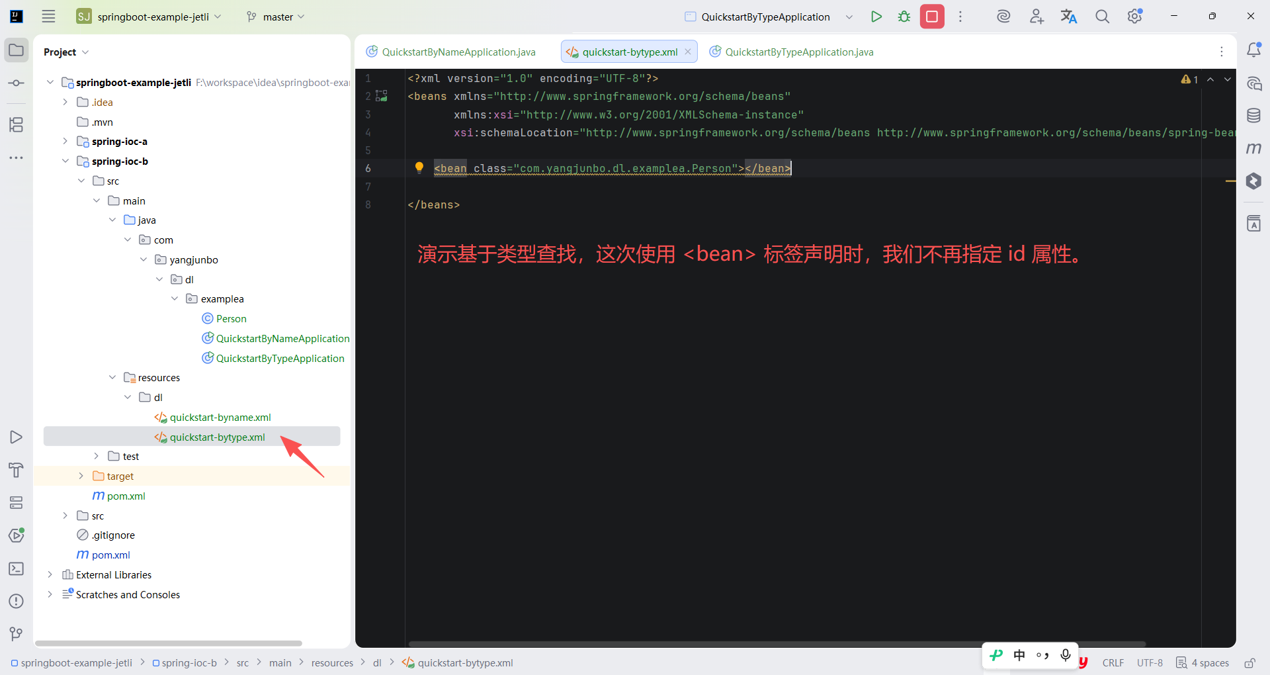Screen dimensions: 1270x675
Task: Expand the spring-ioc-a module
Action: click(65, 141)
